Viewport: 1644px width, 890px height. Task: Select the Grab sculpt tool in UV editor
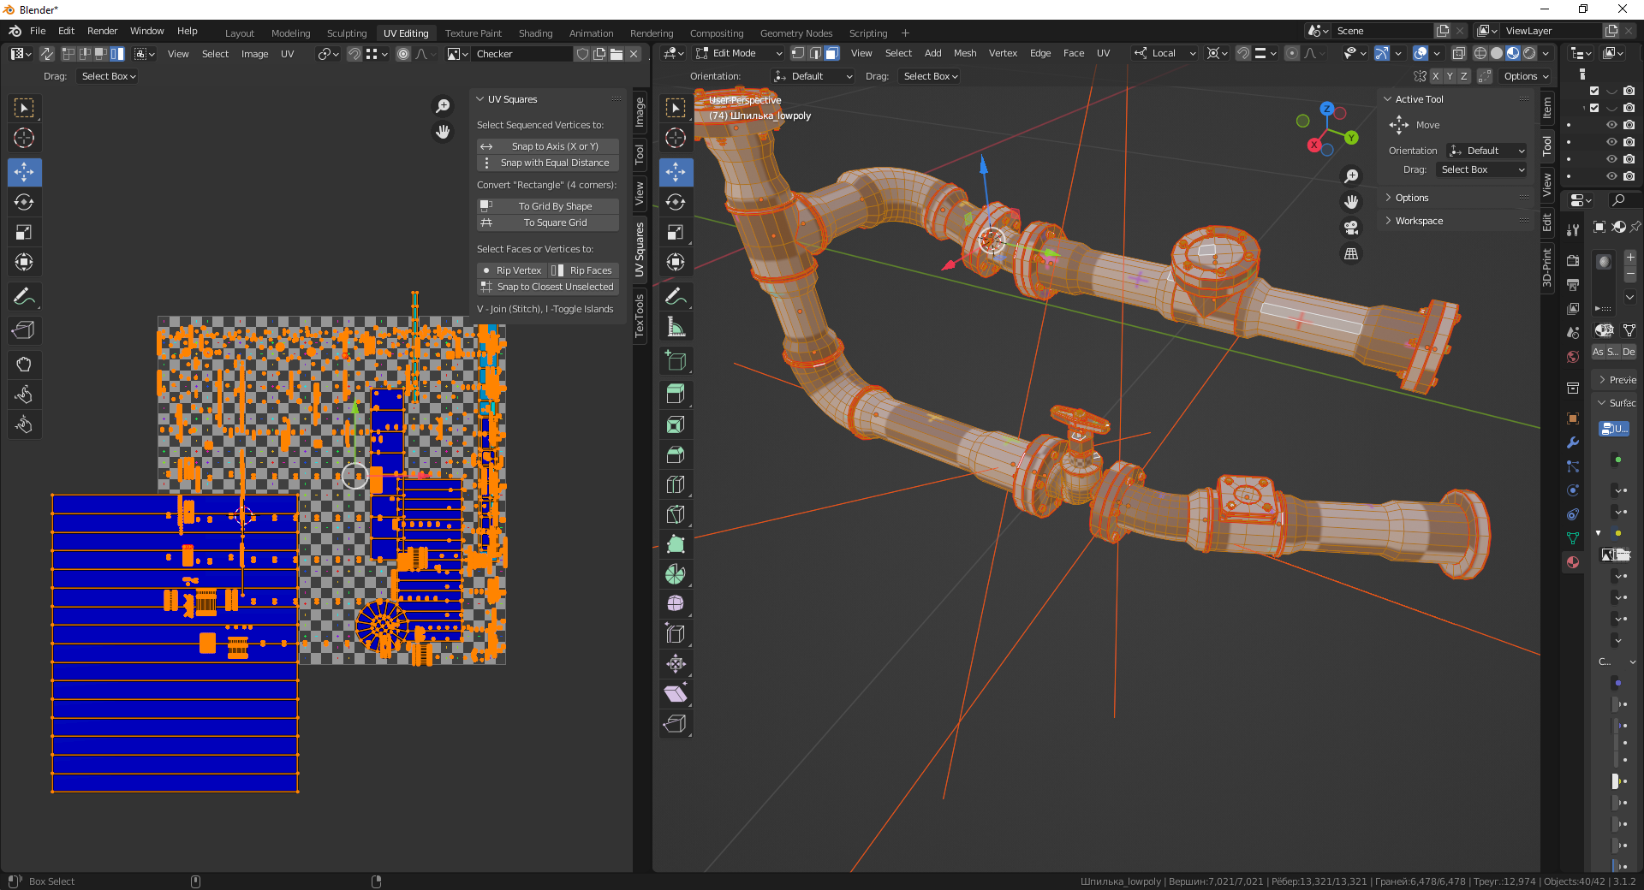pos(24,365)
